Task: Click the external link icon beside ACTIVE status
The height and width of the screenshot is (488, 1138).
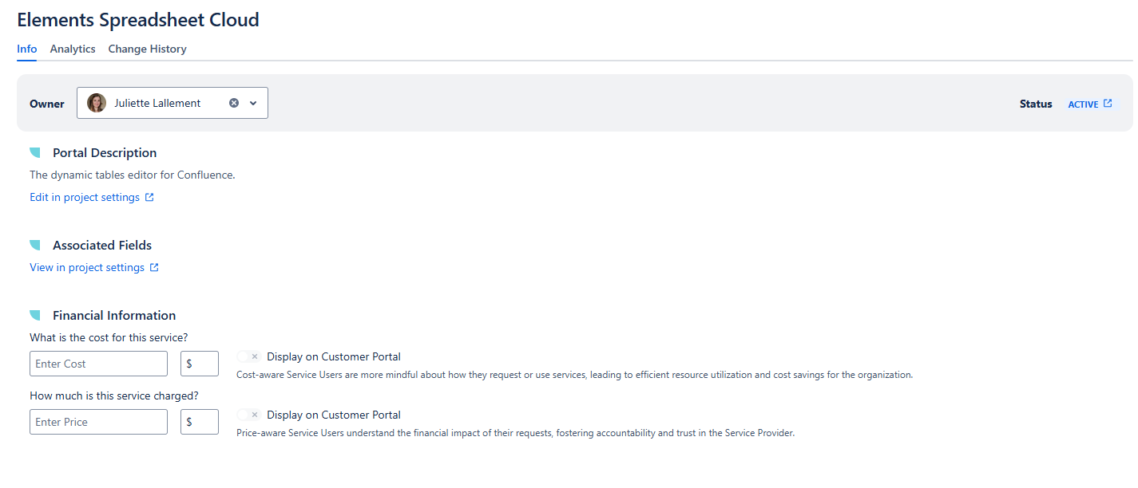Action: [1108, 104]
